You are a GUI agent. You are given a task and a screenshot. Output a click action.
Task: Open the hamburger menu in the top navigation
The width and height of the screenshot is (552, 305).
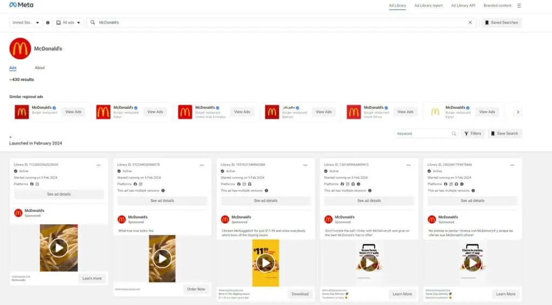pos(519,5)
